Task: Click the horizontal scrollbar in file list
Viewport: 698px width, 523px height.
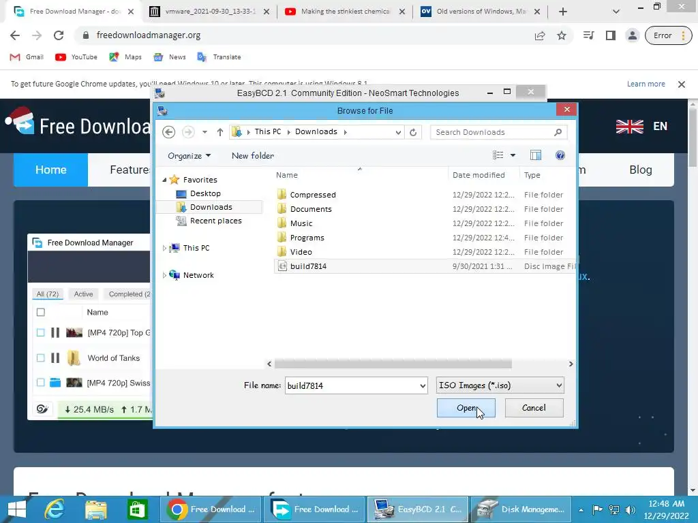Action: click(393, 364)
